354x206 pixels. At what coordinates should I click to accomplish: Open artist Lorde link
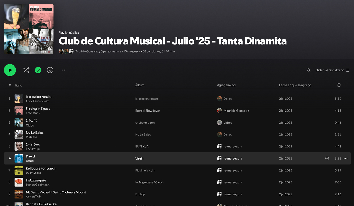(x=30, y=161)
